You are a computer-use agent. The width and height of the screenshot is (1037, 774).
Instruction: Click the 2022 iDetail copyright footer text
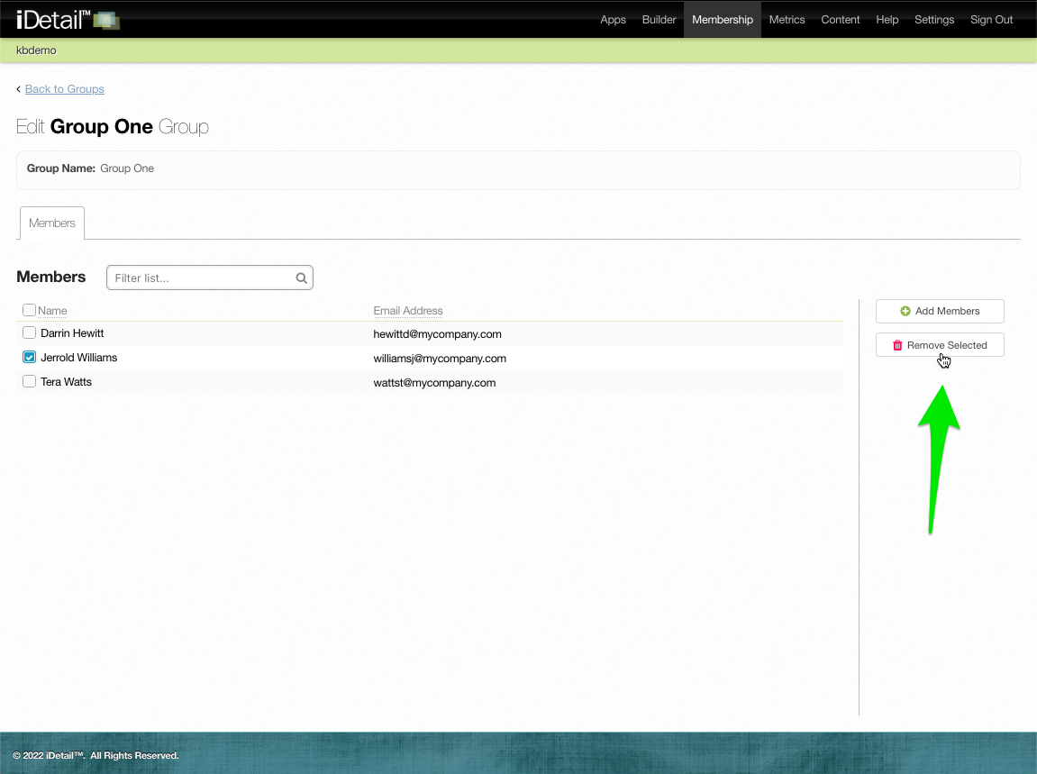pyautogui.click(x=96, y=755)
